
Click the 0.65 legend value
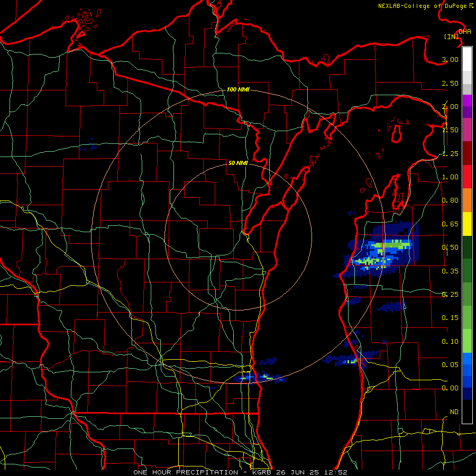pyautogui.click(x=450, y=224)
